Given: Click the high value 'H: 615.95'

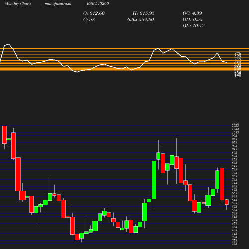Looking at the screenshot, I should click(144, 13).
